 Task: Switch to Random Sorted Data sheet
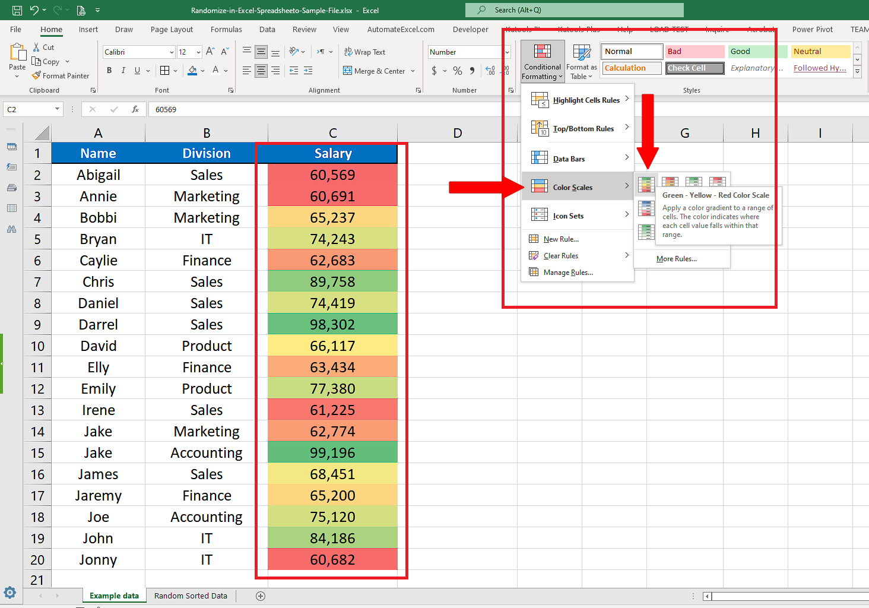pos(191,596)
